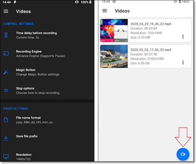The width and height of the screenshot is (196, 164).
Task: Click 'Size: 6.86 GB' text
Action: (140, 63)
